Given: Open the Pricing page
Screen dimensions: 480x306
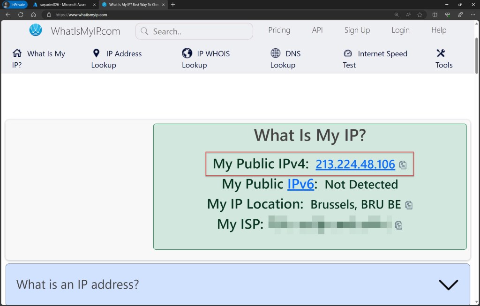Looking at the screenshot, I should (279, 30).
